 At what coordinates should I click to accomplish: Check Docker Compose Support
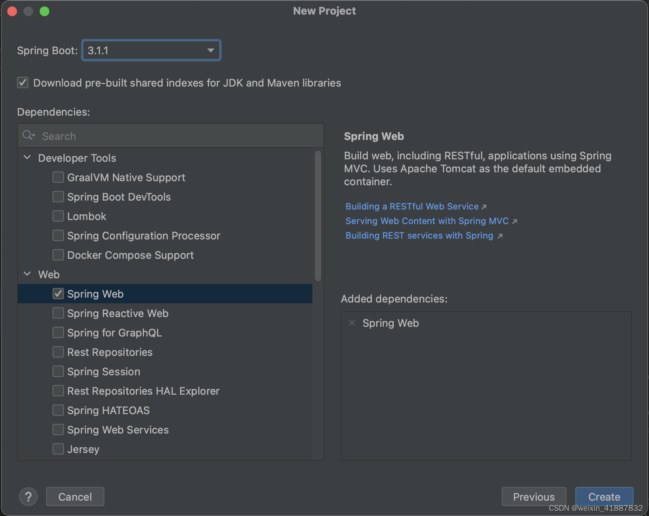pos(58,255)
